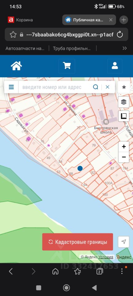
Task: Add a new browser tab
Action: tap(123, 20)
